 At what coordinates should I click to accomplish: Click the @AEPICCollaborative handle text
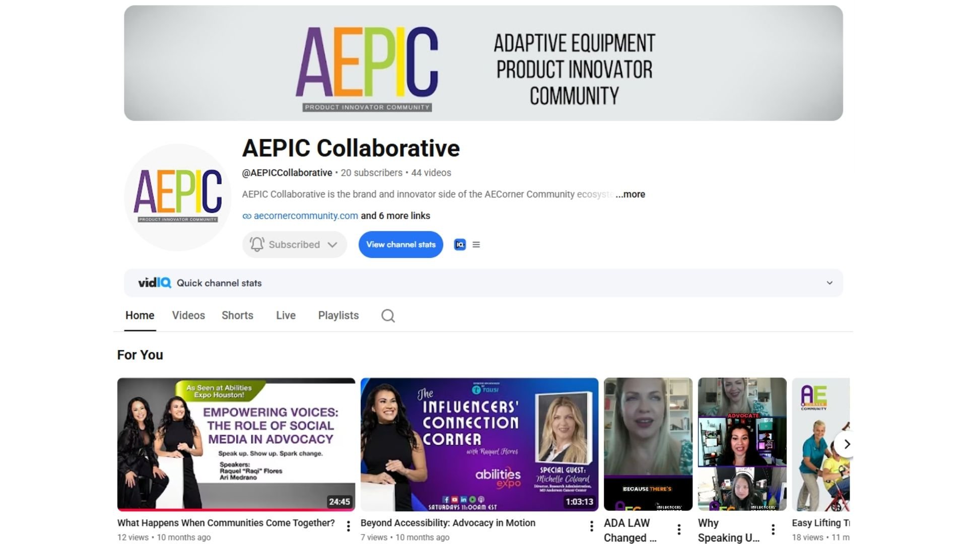[287, 173]
